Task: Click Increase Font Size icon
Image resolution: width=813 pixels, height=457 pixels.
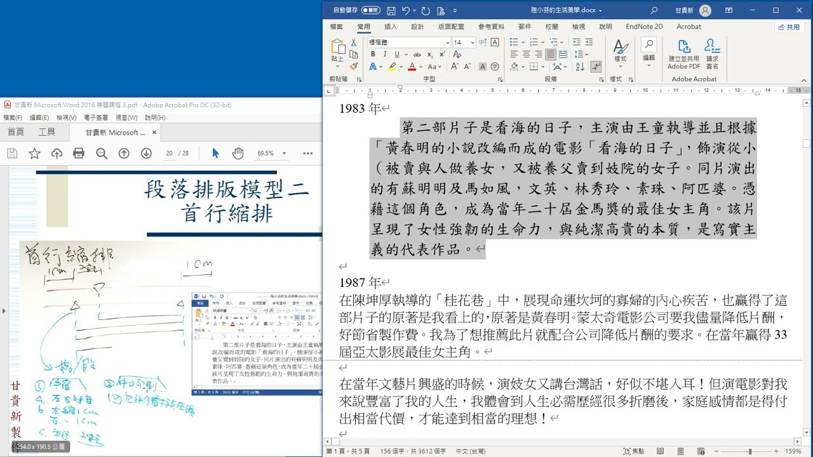Action: (455, 67)
